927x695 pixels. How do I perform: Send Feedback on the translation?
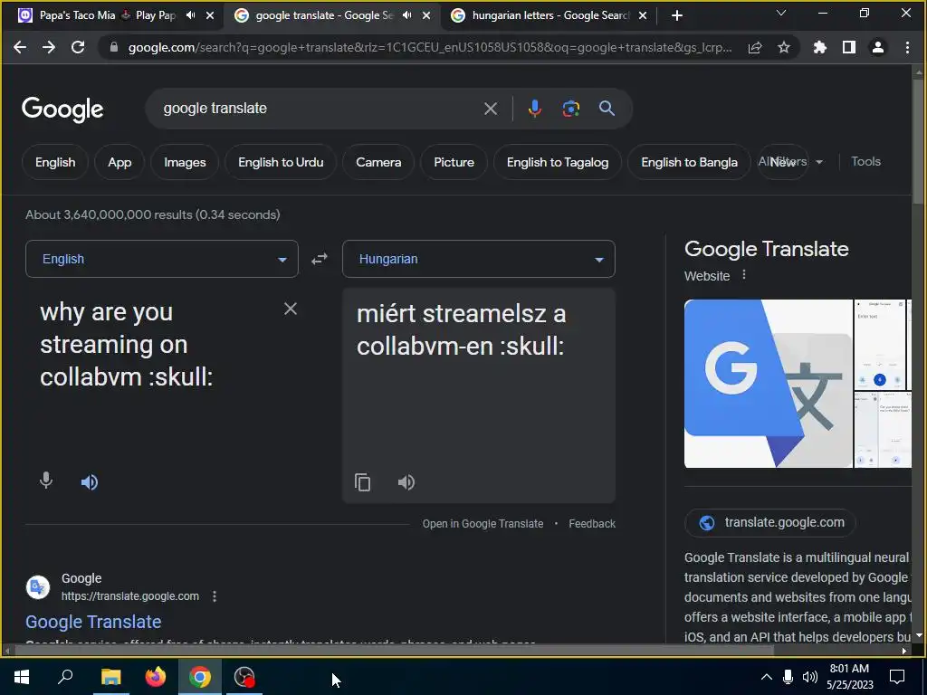592,524
